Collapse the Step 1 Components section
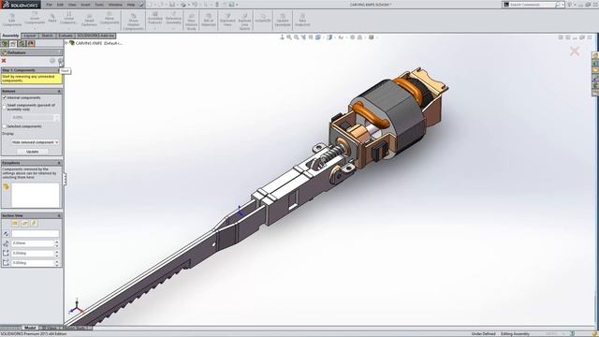 click(59, 70)
